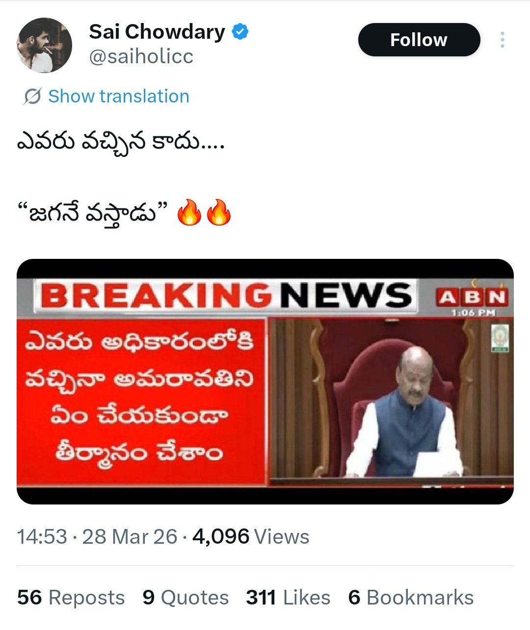View the 311 Likes list
This screenshot has width=530, height=630.
point(288,598)
